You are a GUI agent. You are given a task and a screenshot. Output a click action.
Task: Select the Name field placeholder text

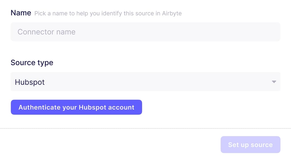tap(46, 32)
